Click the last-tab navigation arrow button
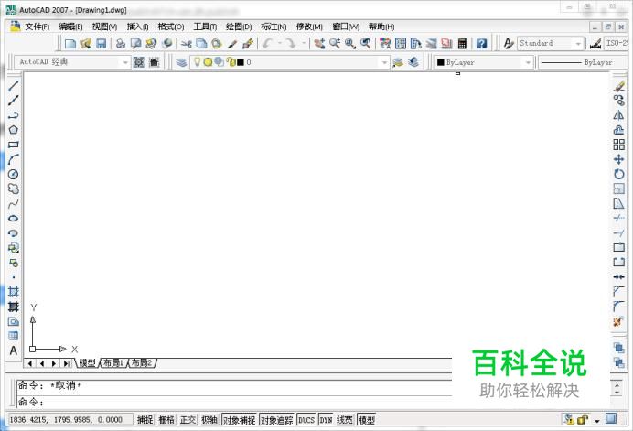 (66, 363)
